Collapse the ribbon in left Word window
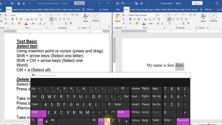 coord(109,27)
